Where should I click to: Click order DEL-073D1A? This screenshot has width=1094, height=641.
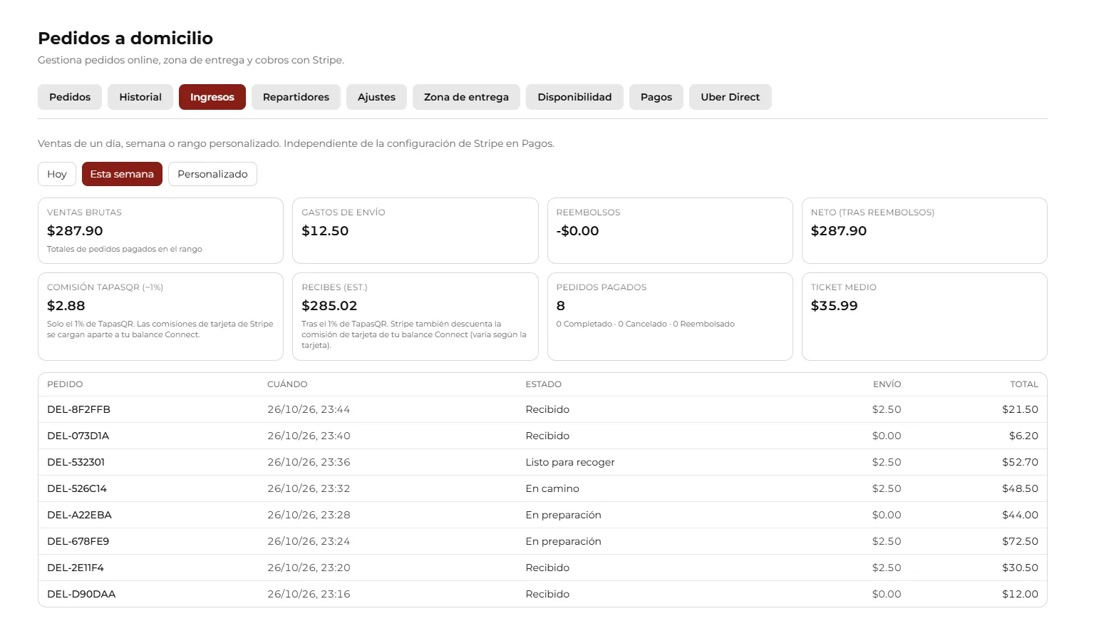pos(78,436)
